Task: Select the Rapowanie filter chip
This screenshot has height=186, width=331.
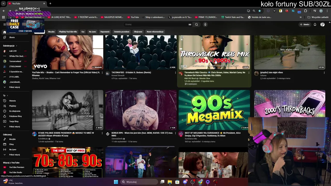Action: (105, 32)
